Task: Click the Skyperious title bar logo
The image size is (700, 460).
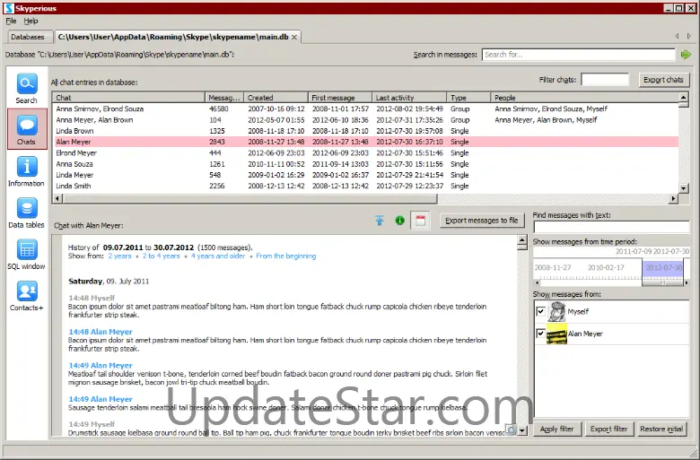Action: [x=9, y=8]
